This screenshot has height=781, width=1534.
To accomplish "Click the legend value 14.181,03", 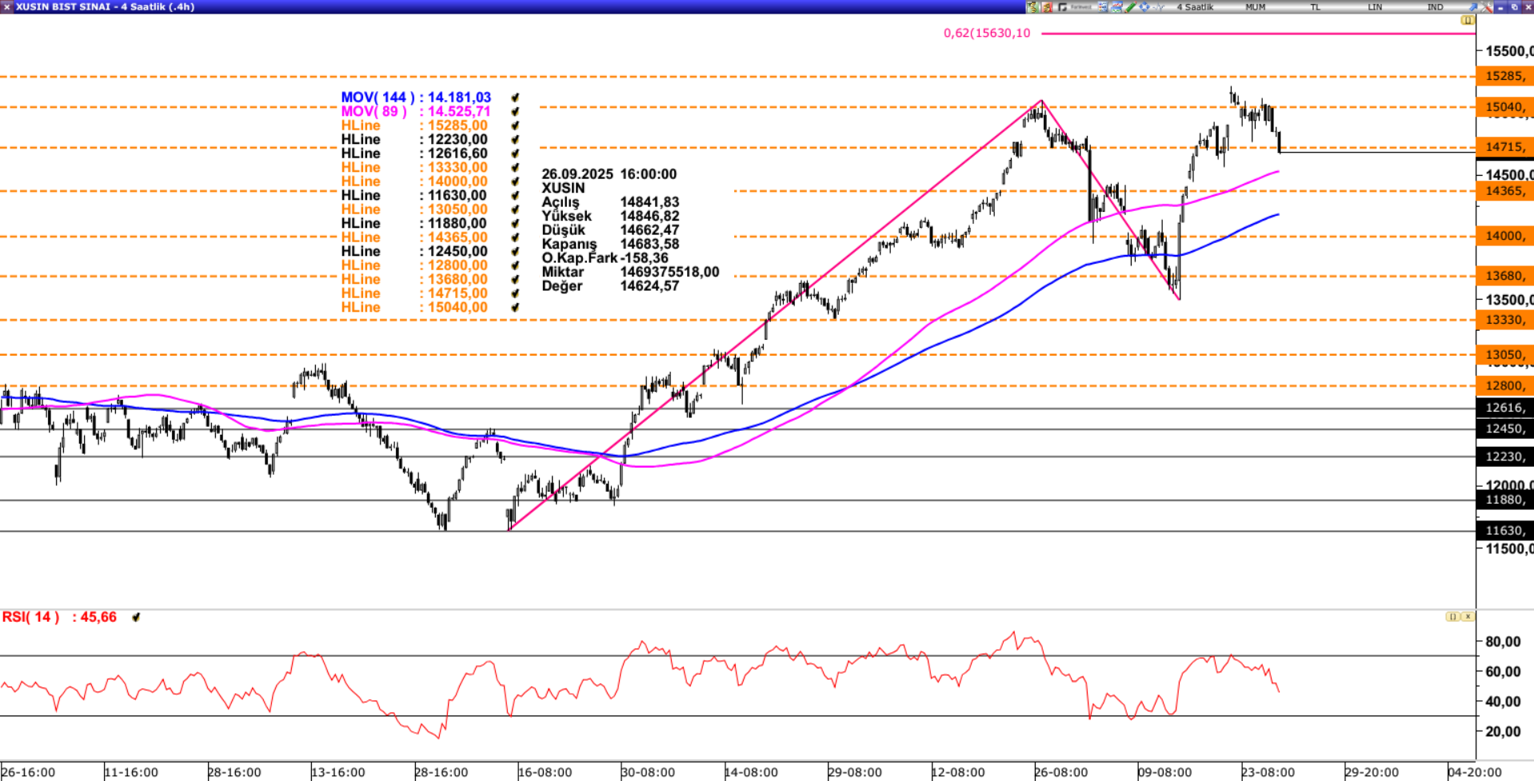I will (x=459, y=98).
